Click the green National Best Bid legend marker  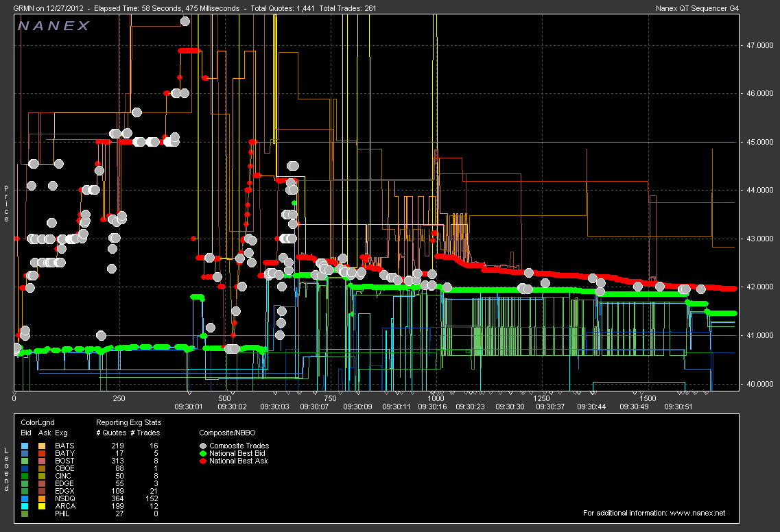click(203, 453)
